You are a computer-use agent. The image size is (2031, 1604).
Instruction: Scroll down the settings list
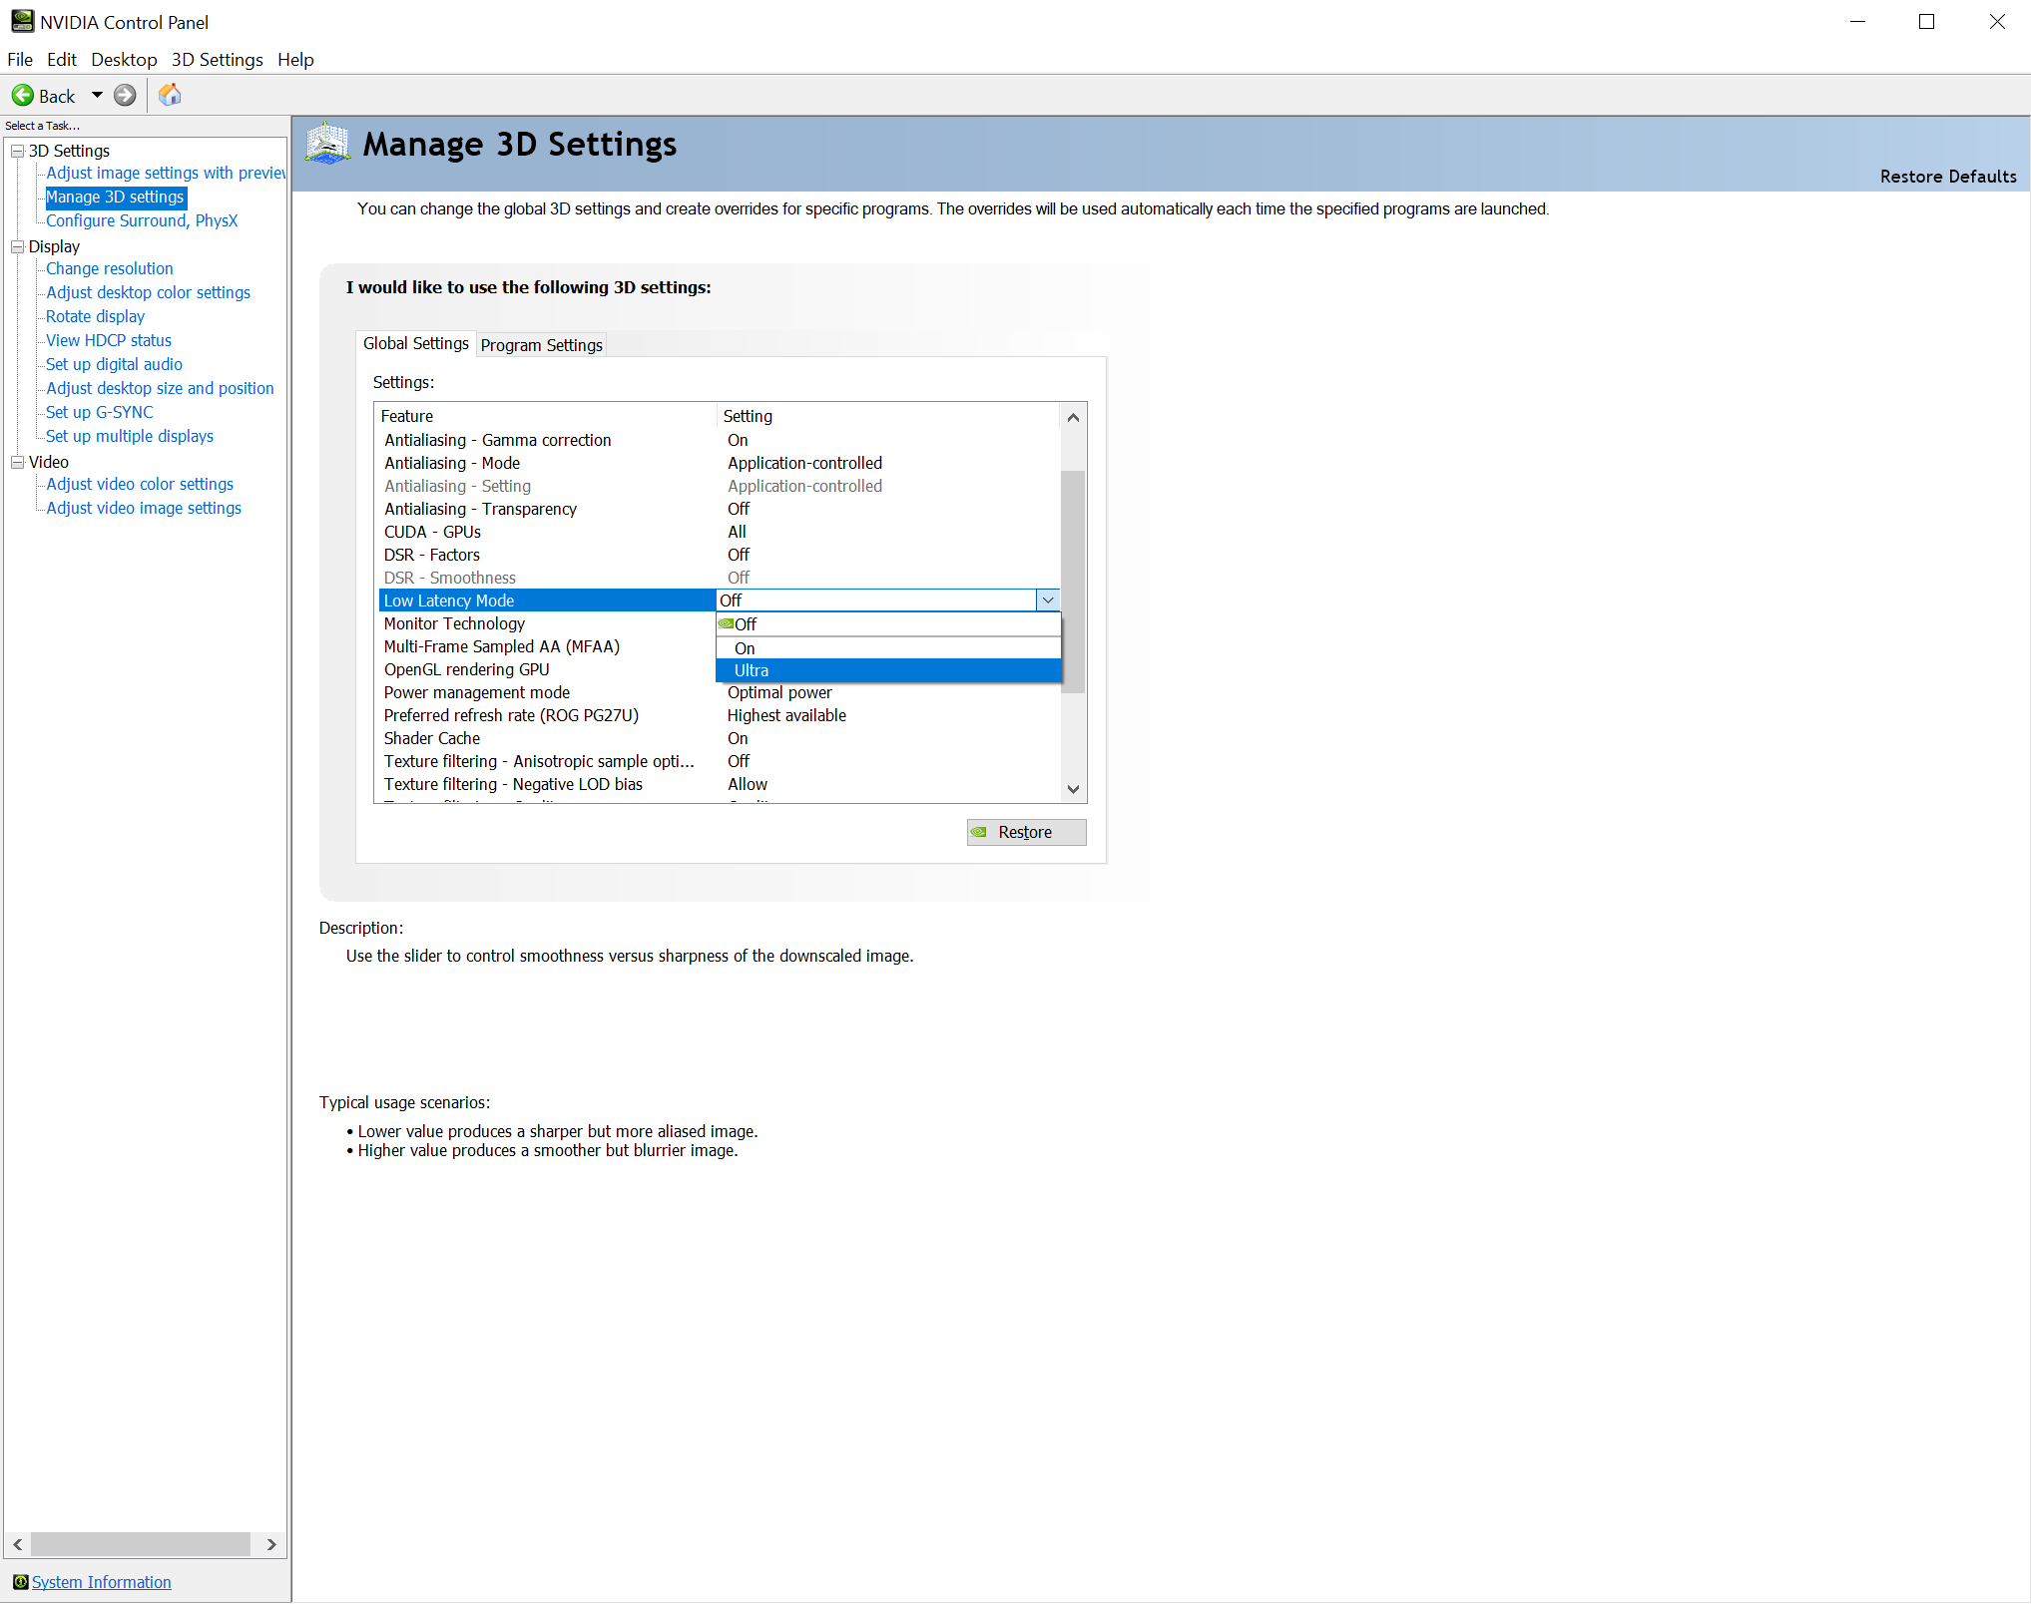click(x=1073, y=791)
